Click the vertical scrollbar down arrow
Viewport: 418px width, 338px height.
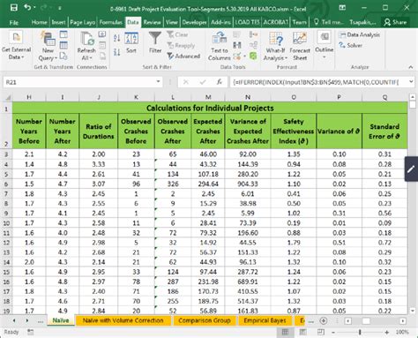[413, 311]
